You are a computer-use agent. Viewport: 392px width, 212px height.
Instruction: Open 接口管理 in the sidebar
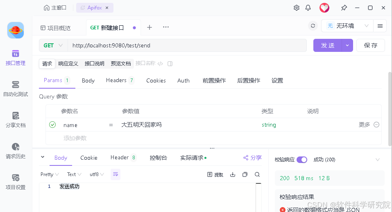[16, 58]
